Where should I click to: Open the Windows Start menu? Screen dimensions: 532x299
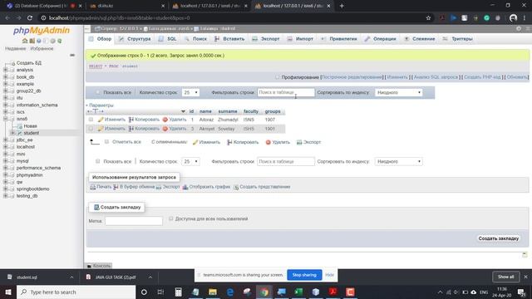tap(8, 292)
